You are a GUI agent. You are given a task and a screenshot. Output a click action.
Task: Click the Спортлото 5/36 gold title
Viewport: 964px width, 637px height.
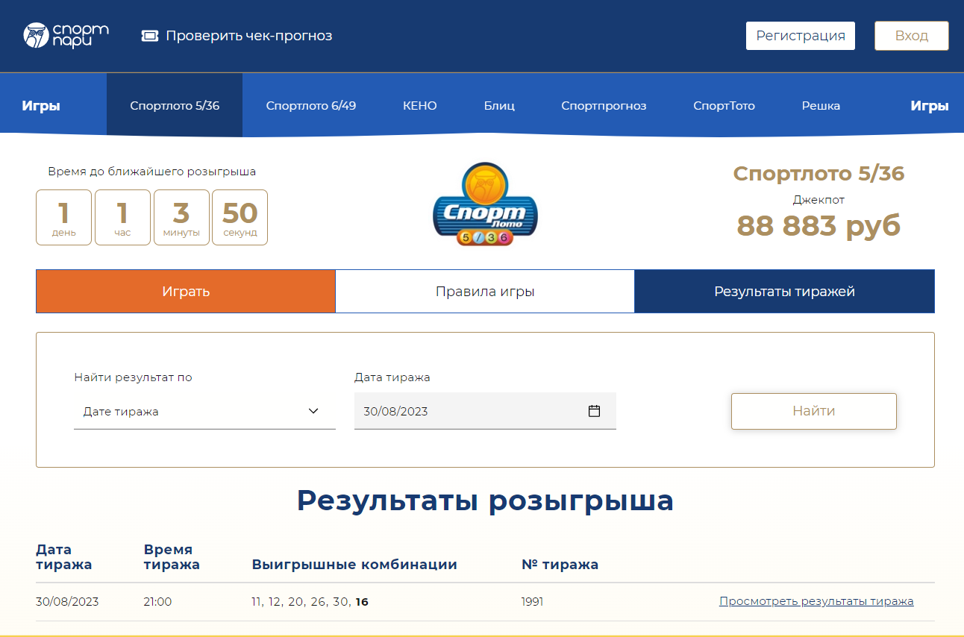819,174
